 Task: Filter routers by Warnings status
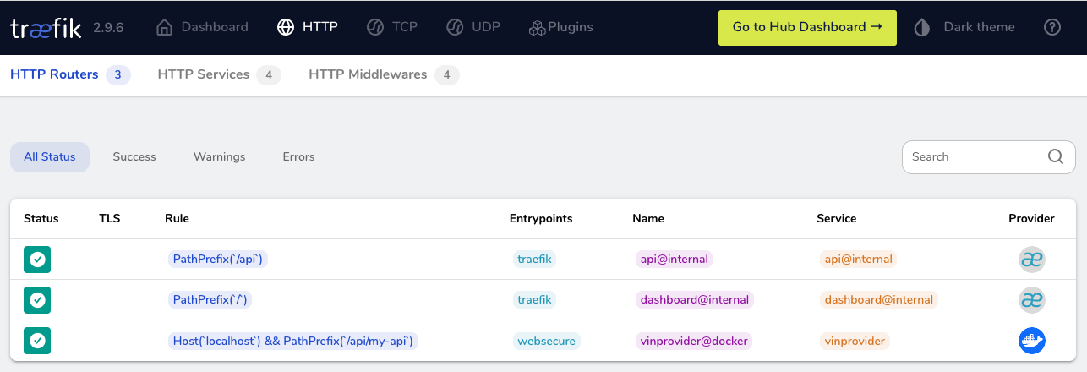(219, 157)
